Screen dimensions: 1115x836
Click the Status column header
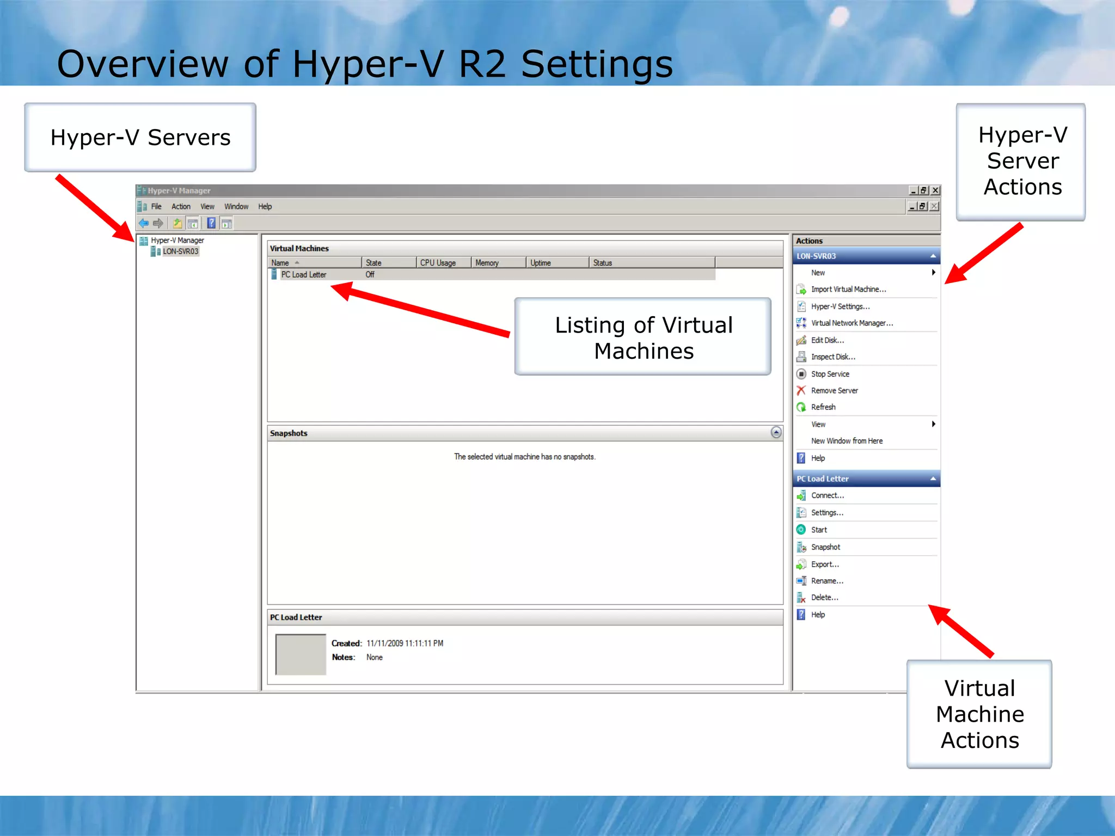click(x=652, y=263)
